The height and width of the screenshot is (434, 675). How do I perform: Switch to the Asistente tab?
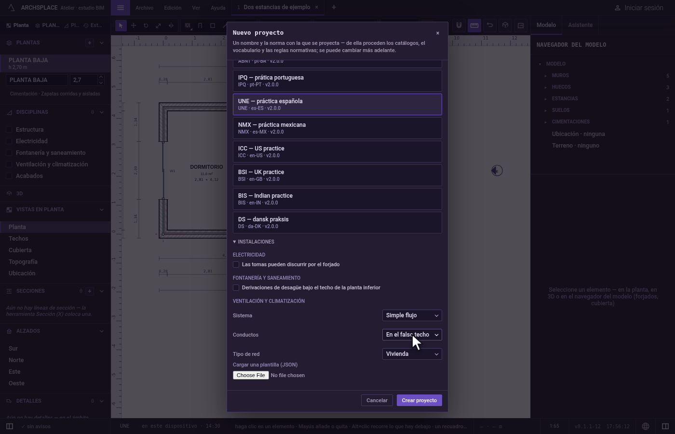(580, 25)
